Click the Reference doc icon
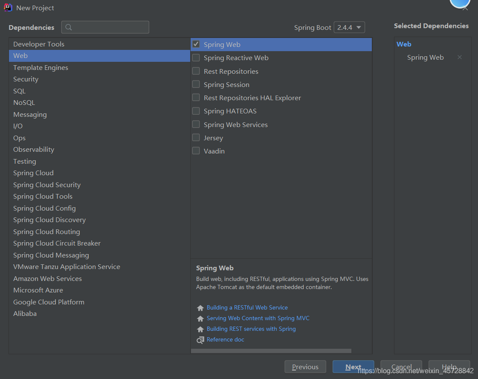Image resolution: width=478 pixels, height=379 pixels. coord(200,340)
